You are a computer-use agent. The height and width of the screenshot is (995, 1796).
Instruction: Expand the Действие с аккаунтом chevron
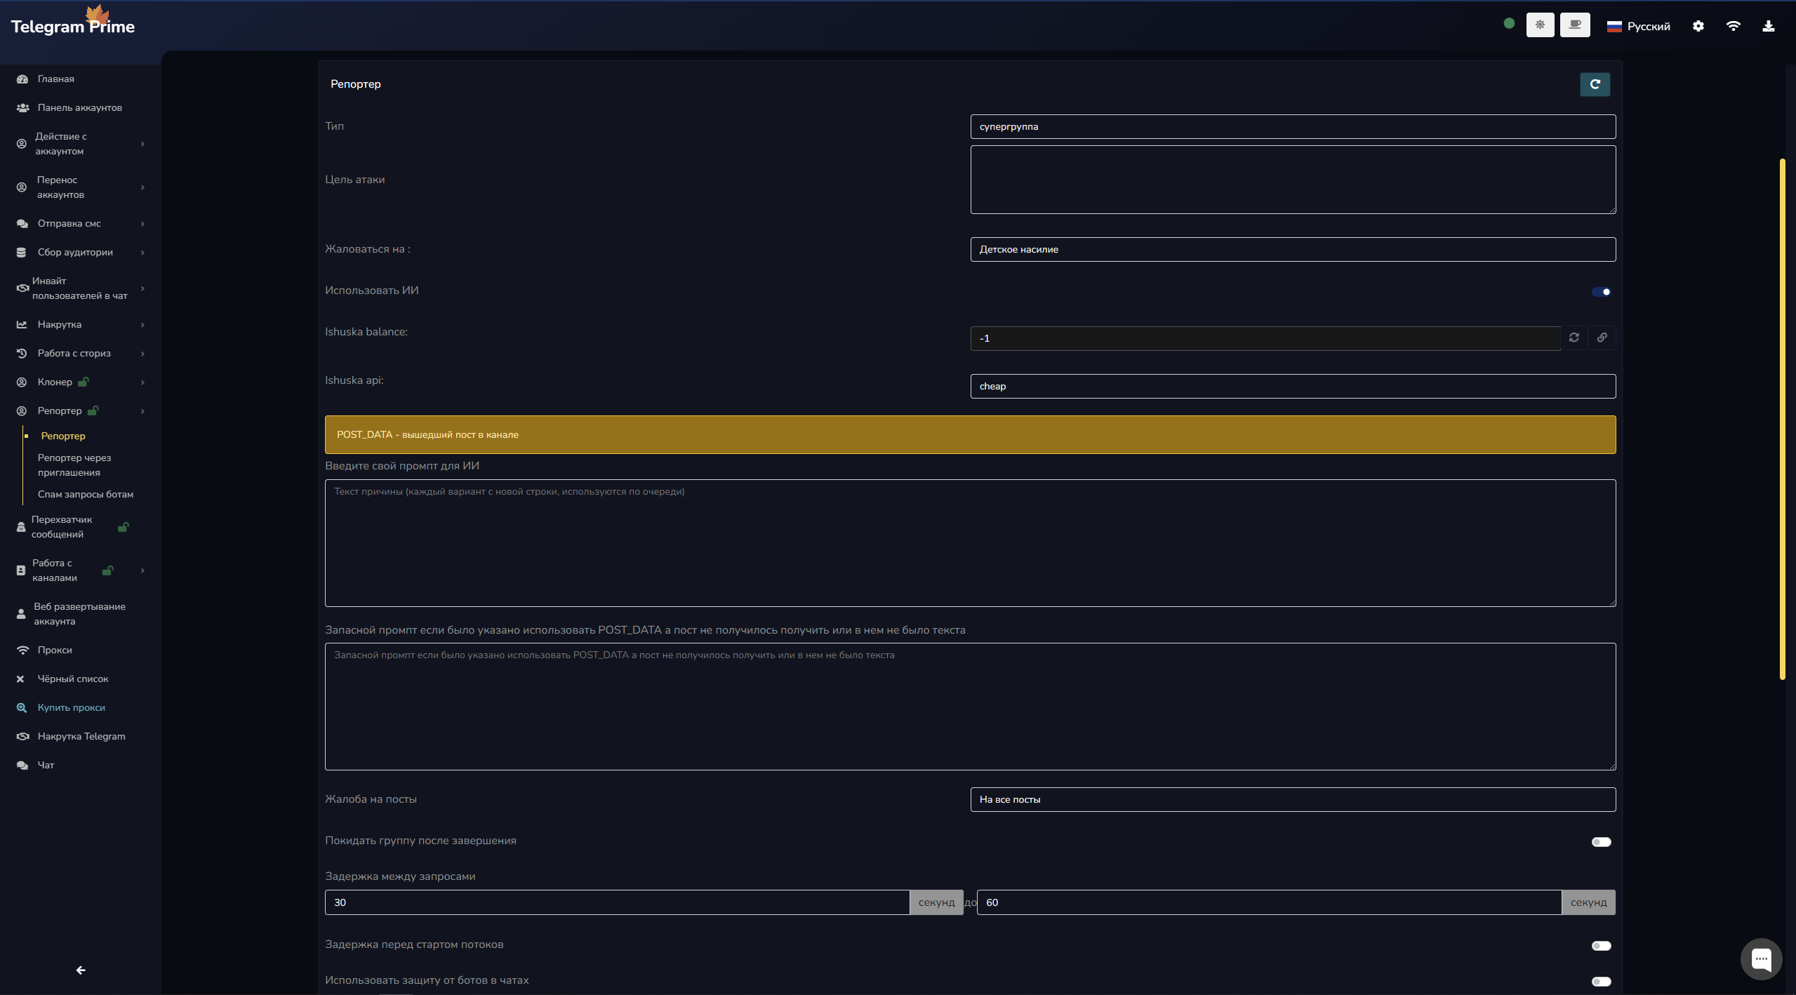(142, 145)
